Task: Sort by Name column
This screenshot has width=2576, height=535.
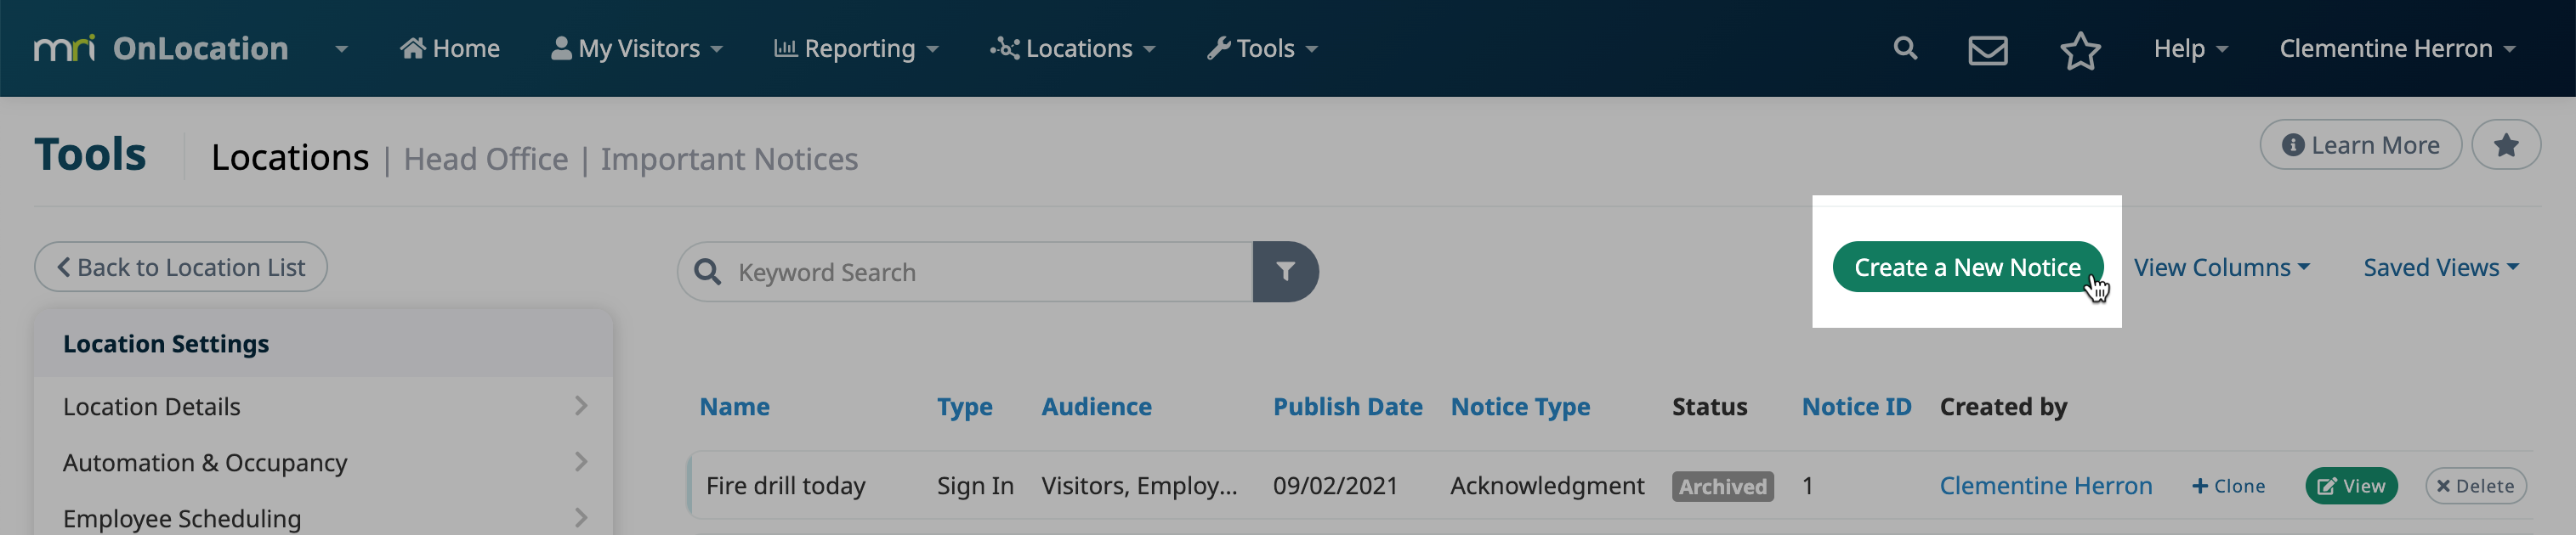Action: [734, 406]
